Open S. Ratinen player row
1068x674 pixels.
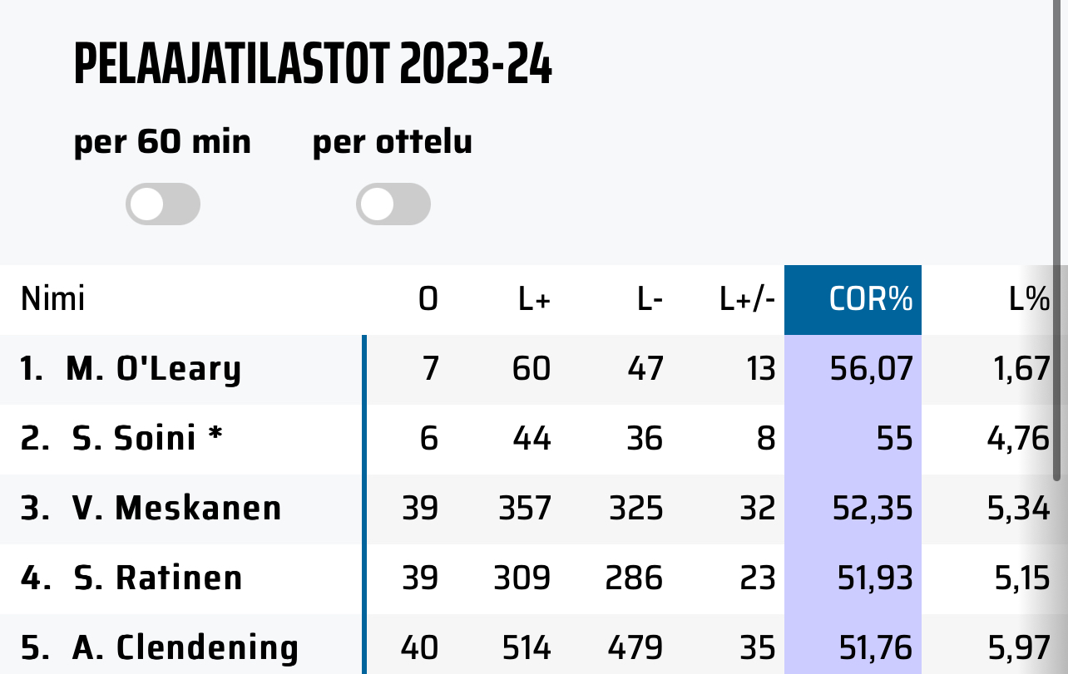157,578
